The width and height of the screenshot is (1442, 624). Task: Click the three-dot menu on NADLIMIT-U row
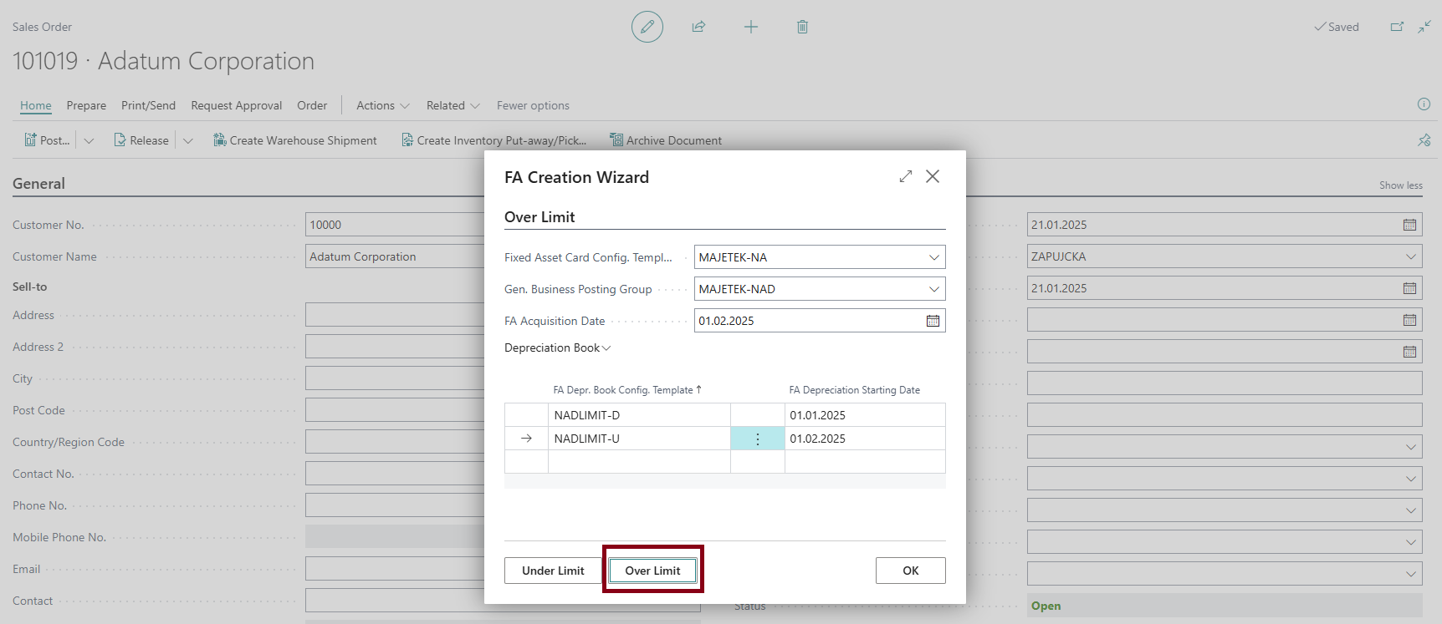(758, 439)
